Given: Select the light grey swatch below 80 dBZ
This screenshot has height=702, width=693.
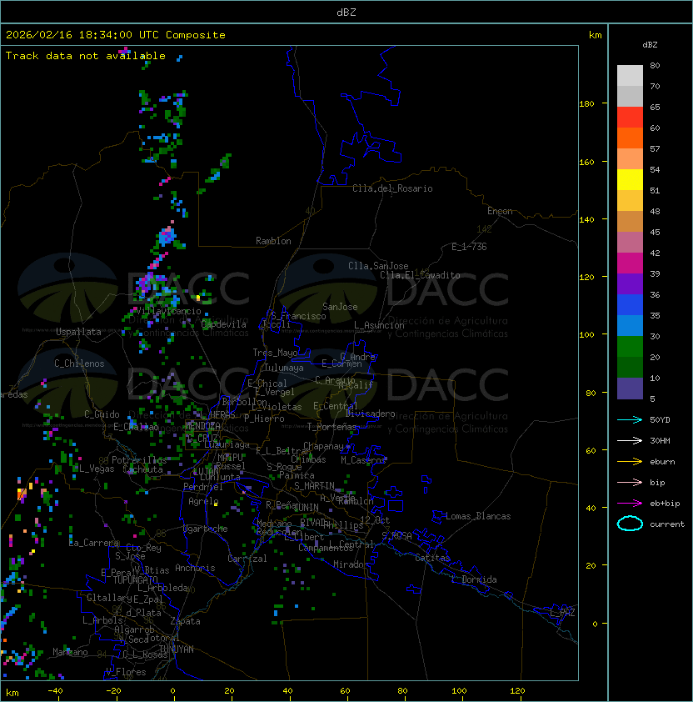Looking at the screenshot, I should click(630, 76).
